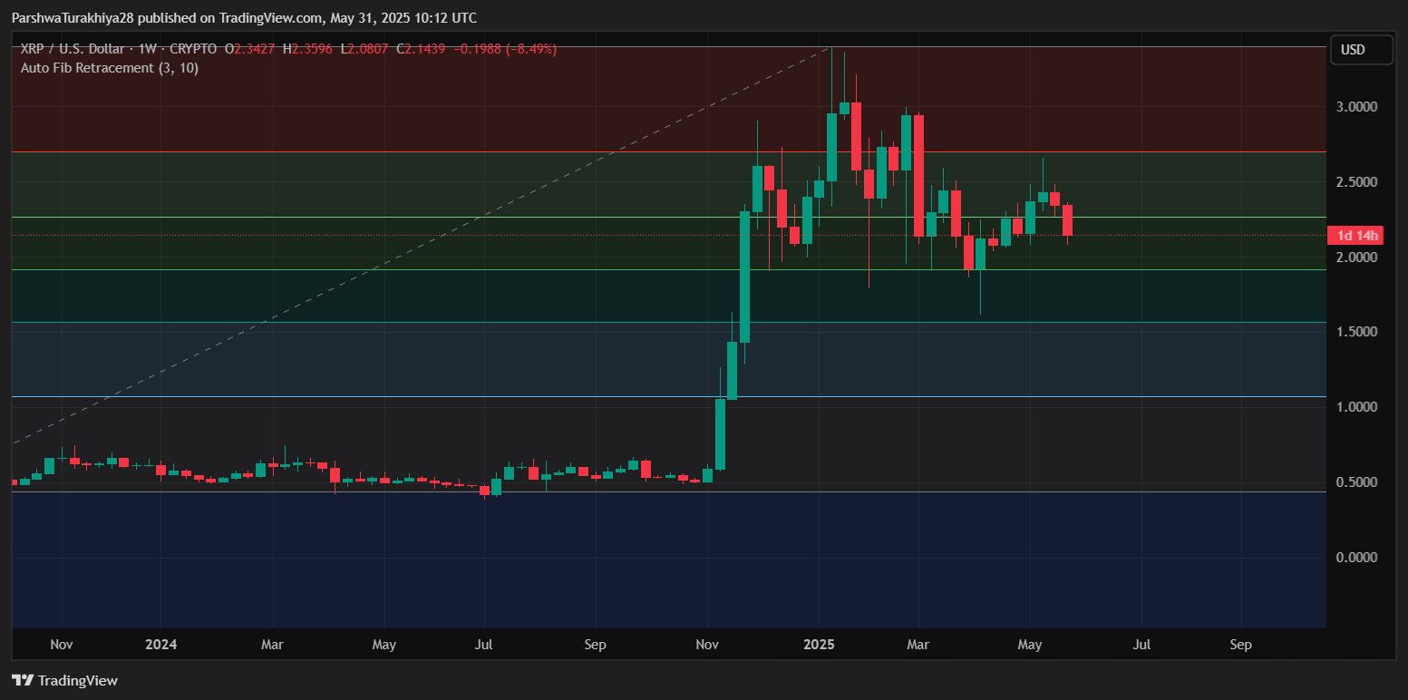Click the ParshwaTurakhiya28 publisher name
This screenshot has height=700, width=1408.
(x=73, y=18)
